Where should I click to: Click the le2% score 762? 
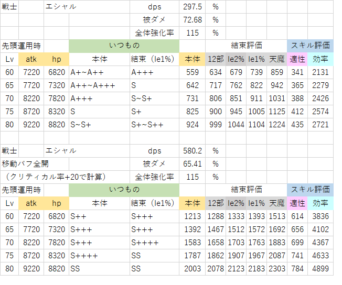[x=236, y=85]
